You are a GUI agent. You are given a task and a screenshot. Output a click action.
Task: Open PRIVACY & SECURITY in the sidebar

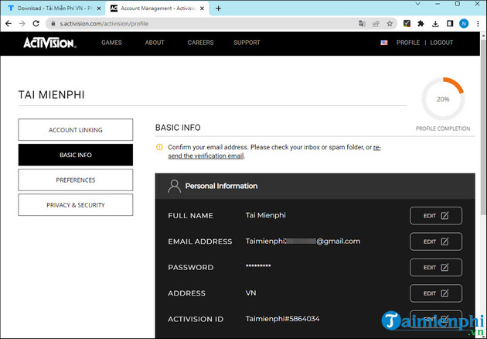coord(76,205)
